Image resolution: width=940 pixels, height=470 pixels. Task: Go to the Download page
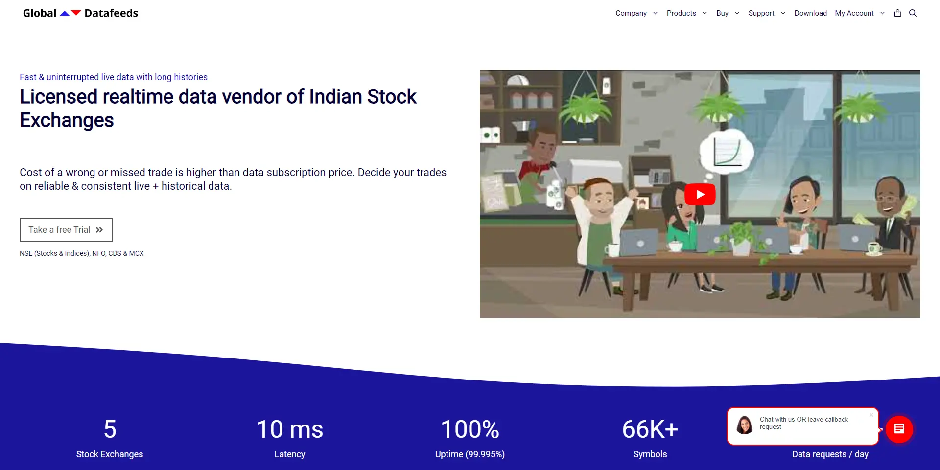tap(810, 13)
